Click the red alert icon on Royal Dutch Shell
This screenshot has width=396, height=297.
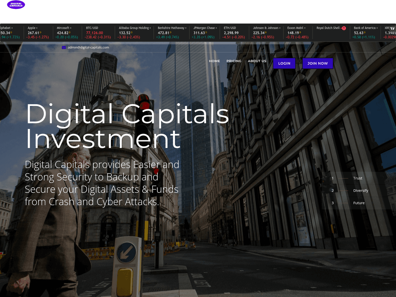coord(344,28)
